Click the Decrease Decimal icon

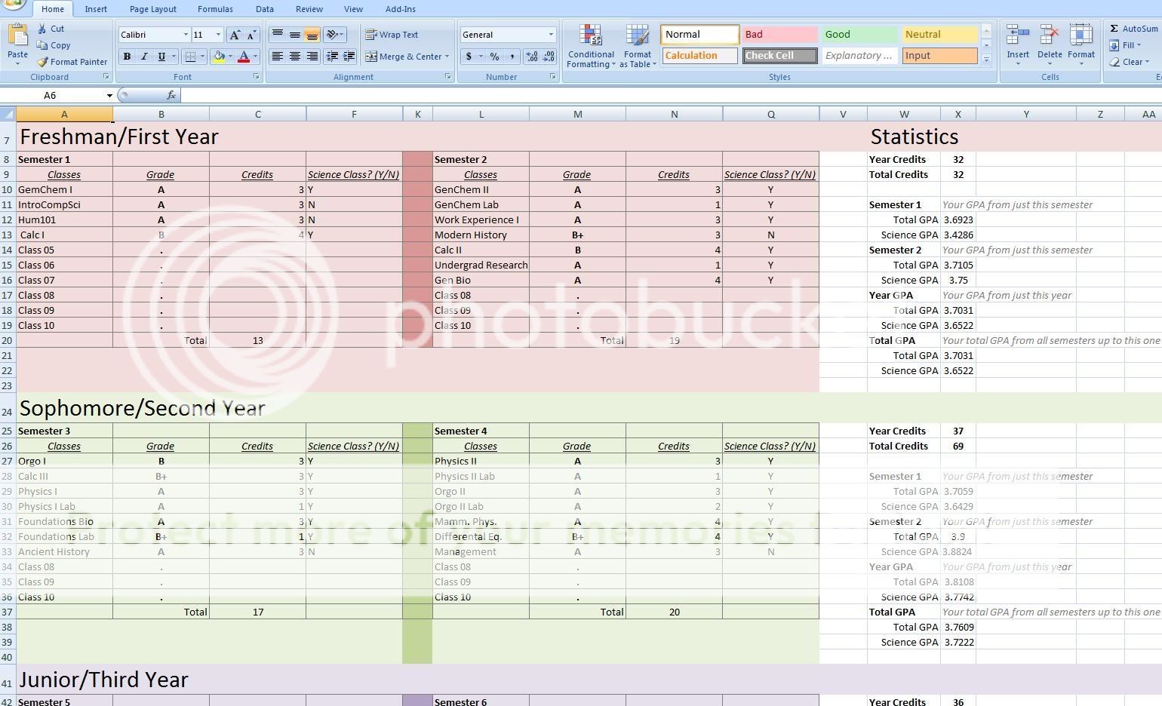549,57
